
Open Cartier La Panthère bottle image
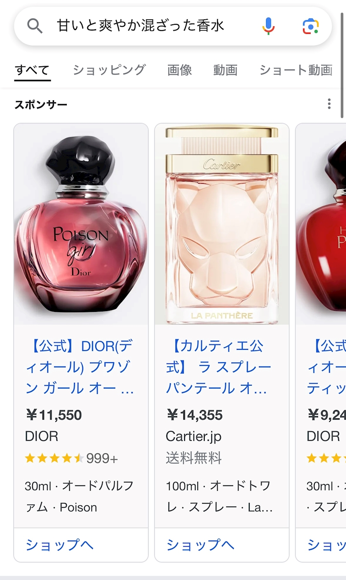point(222,224)
